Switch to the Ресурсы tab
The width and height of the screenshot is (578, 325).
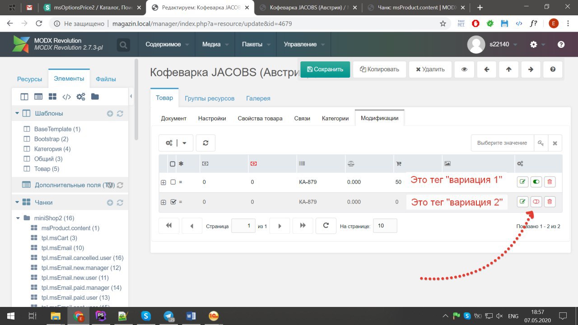30,79
